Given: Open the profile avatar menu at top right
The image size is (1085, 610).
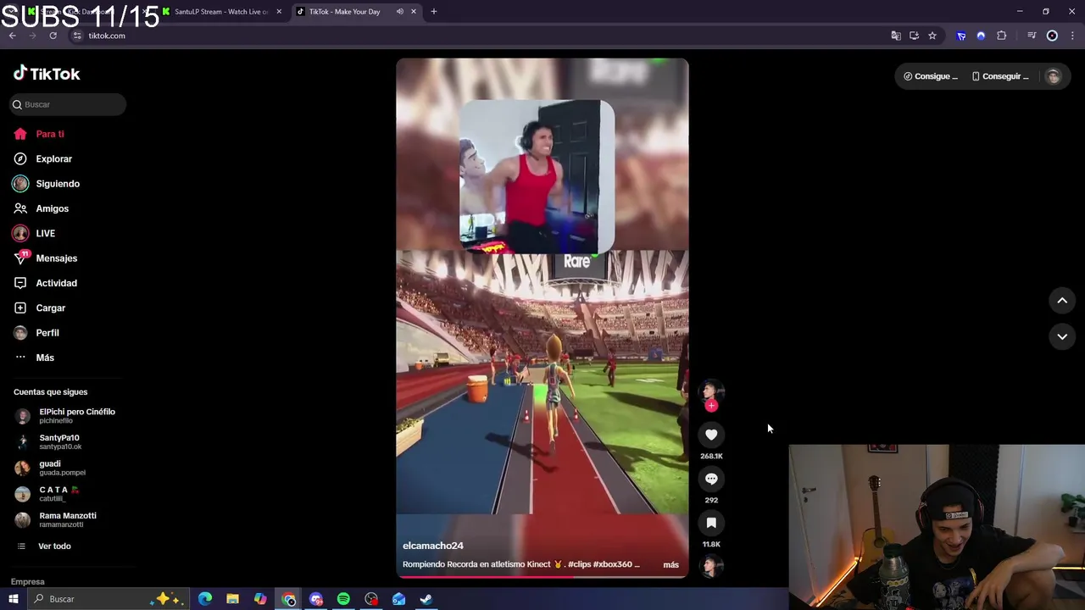Looking at the screenshot, I should pyautogui.click(x=1053, y=76).
